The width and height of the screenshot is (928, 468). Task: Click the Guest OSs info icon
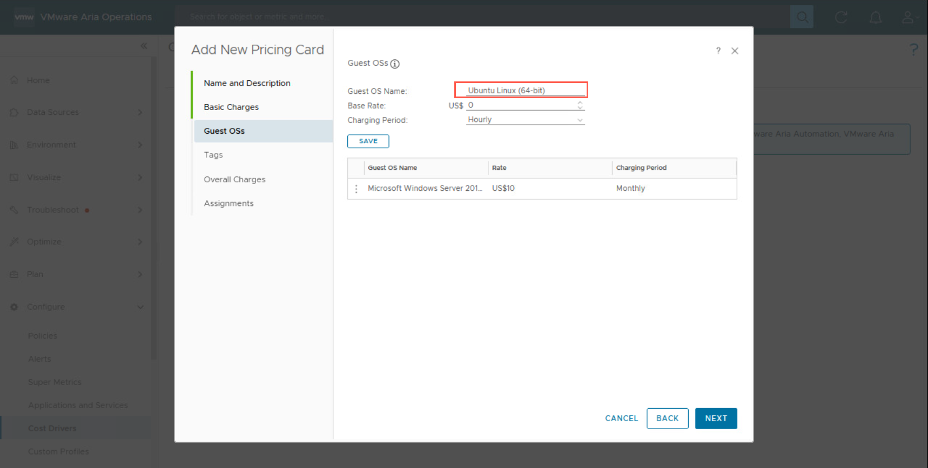(395, 64)
